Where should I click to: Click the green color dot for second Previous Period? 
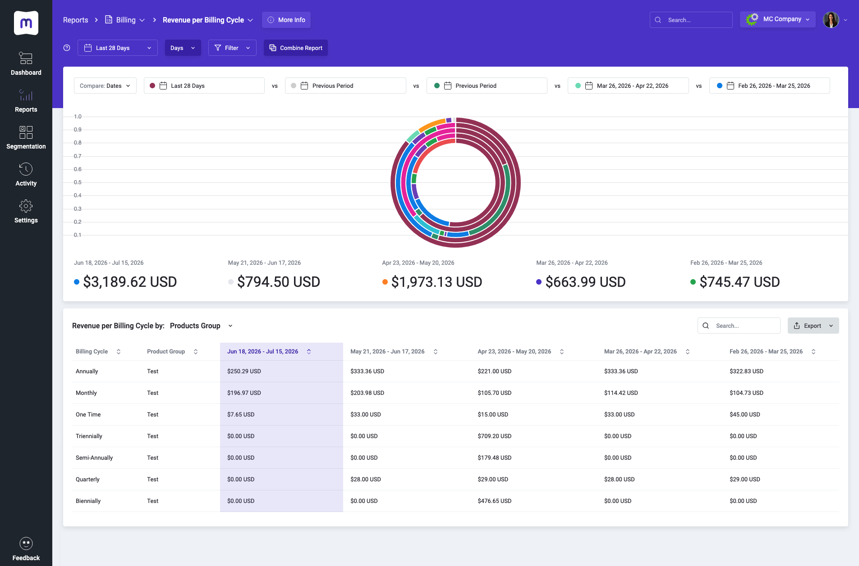[x=437, y=86]
